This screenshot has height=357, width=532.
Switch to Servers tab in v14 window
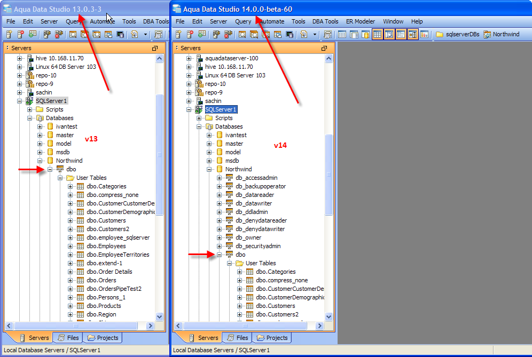(x=204, y=338)
